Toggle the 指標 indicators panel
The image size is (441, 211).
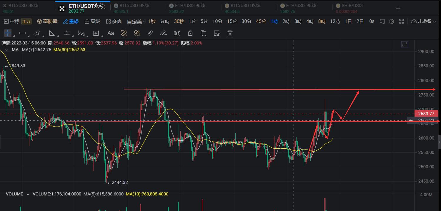point(12,21)
